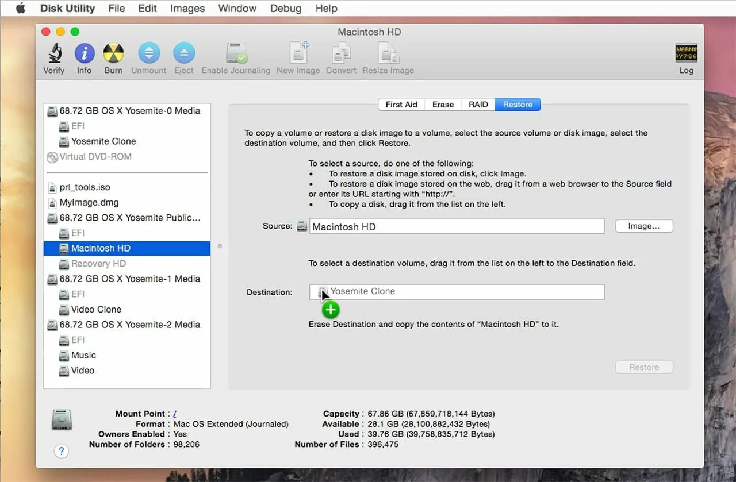The image size is (736, 482).
Task: Click the Source input field
Action: 457,226
